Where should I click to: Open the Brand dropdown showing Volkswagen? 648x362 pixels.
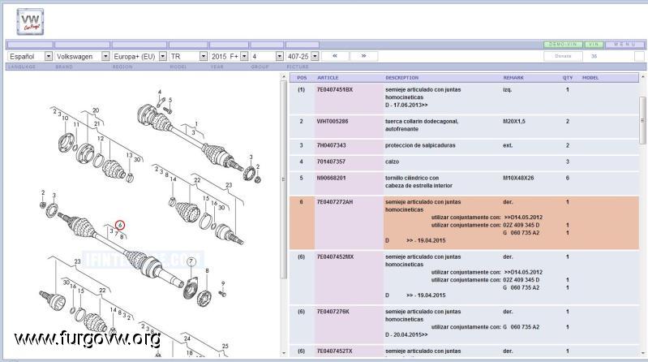coord(82,56)
